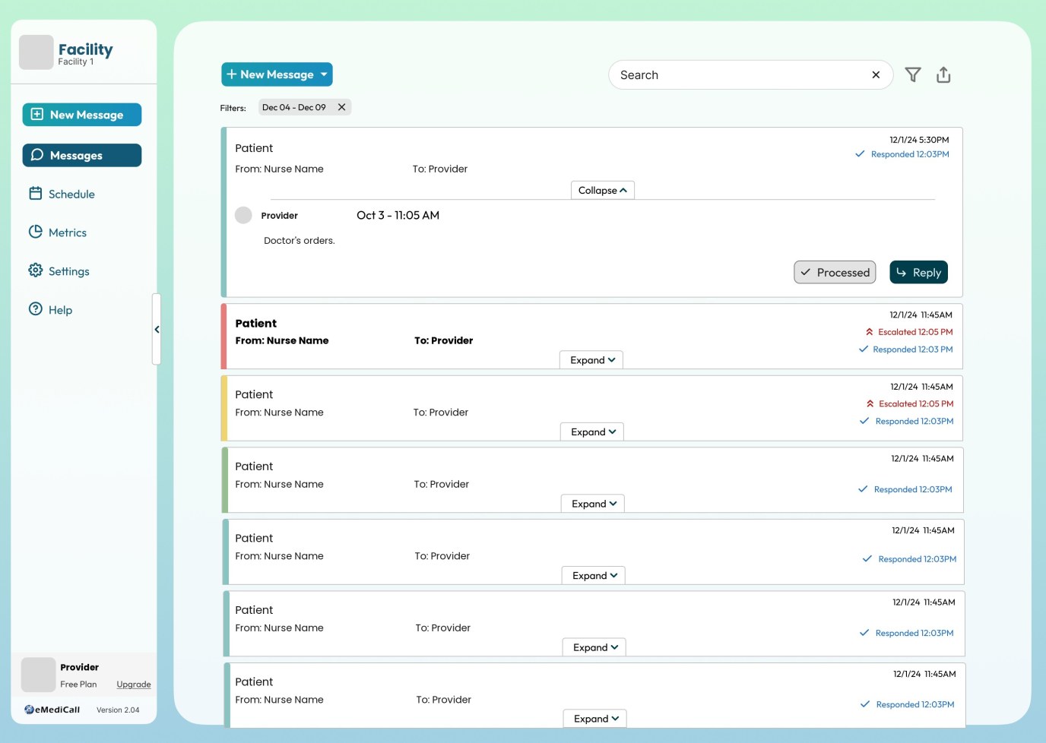The height and width of the screenshot is (743, 1046).
Task: Open Messages in the sidebar
Action: click(82, 155)
